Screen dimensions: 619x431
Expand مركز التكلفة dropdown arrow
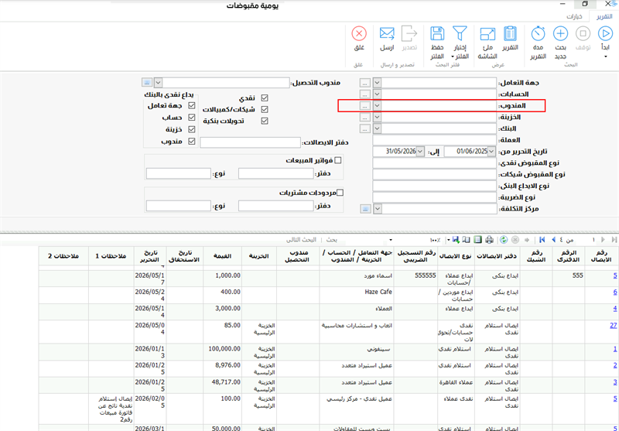(378, 208)
